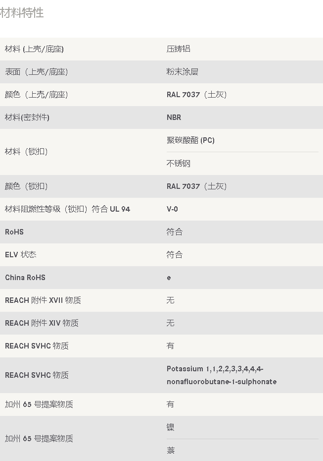This screenshot has height=461, width=323.
Task: Click 有 value for 加州 65 号提案物质
Action: [x=171, y=404]
